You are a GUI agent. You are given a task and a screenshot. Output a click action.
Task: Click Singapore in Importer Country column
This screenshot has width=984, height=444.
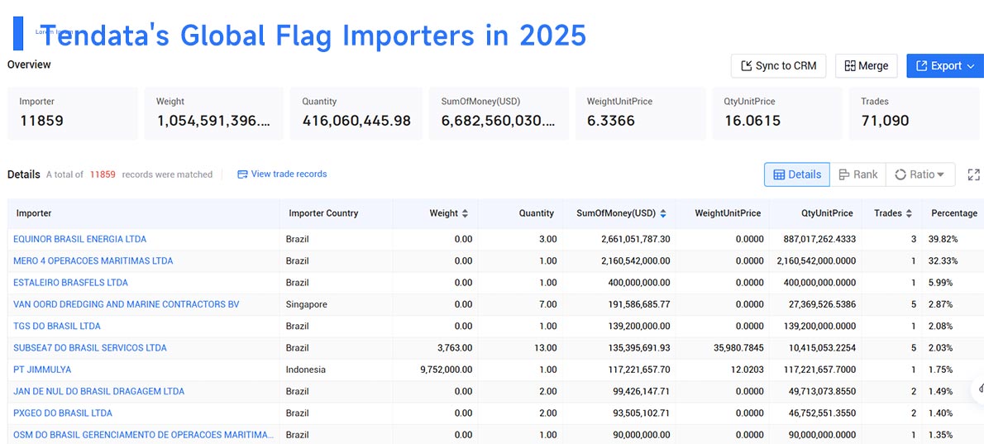point(306,304)
